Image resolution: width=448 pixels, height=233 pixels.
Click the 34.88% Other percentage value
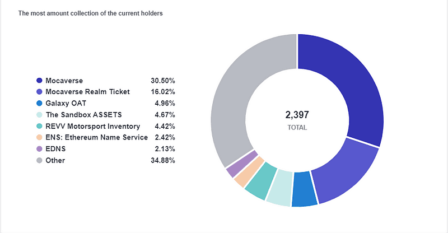163,160
